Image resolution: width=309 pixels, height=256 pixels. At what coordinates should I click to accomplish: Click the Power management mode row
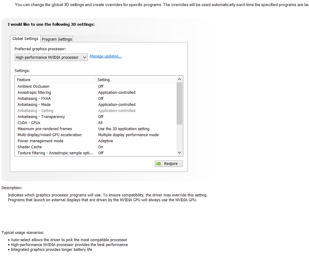click(40, 141)
